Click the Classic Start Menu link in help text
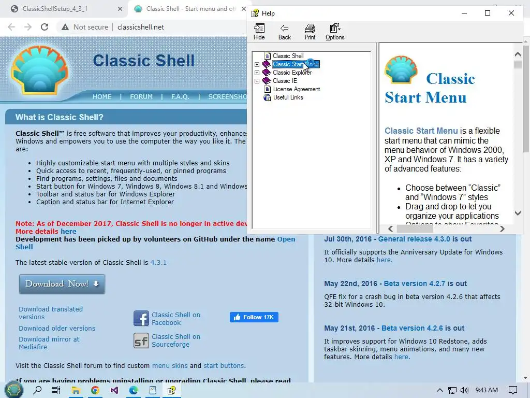The height and width of the screenshot is (398, 530). [421, 131]
